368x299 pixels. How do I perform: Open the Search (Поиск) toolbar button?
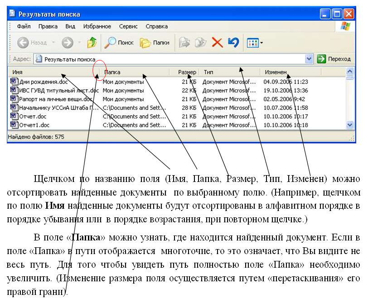(119, 43)
